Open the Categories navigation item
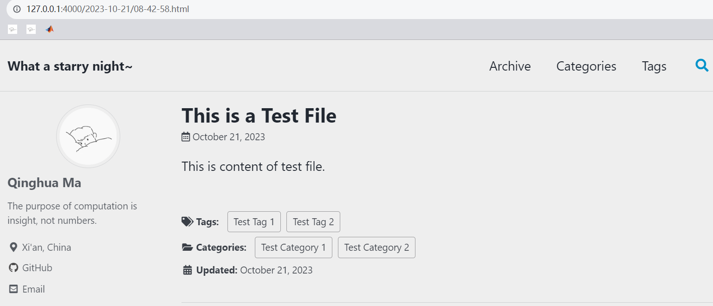The height and width of the screenshot is (306, 713). click(x=586, y=66)
